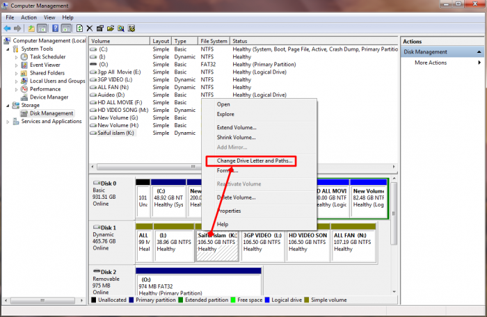The height and width of the screenshot is (317, 487).
Task: Open the View menu
Action: pos(49,17)
